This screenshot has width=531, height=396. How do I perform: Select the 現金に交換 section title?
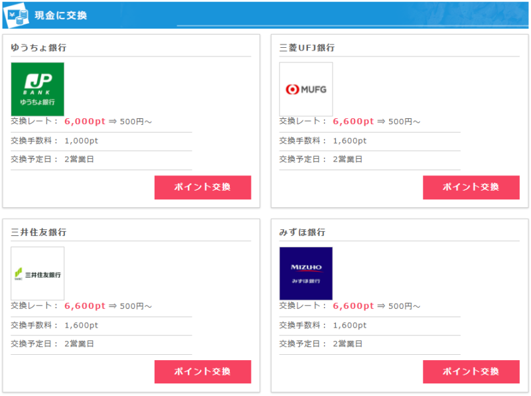pyautogui.click(x=60, y=15)
